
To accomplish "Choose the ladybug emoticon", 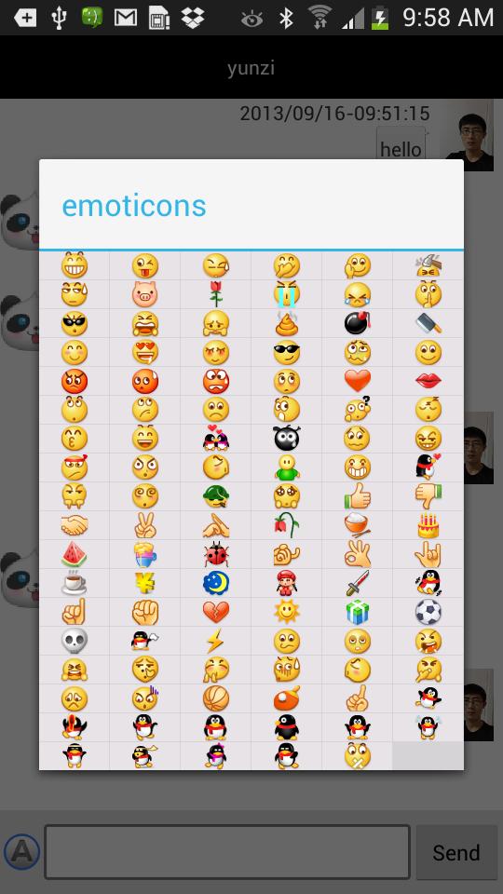I will (x=215, y=553).
